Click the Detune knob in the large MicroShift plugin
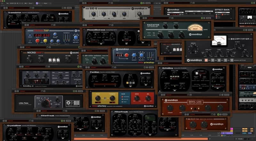Image resolution: width=256 pixels, height=141 pixels. click(x=68, y=60)
